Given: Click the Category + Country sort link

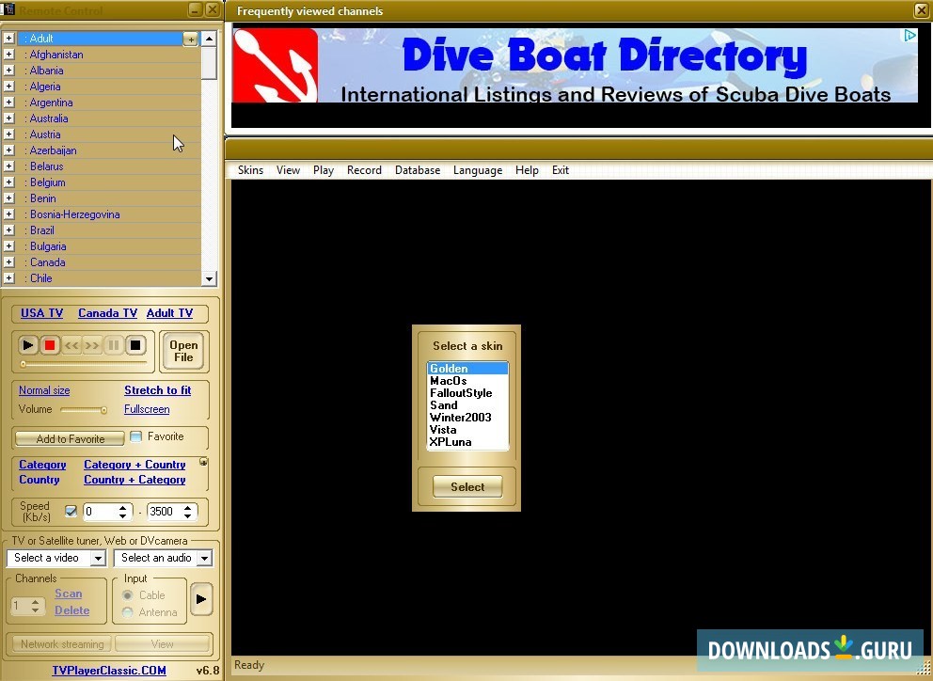Looking at the screenshot, I should [x=134, y=465].
